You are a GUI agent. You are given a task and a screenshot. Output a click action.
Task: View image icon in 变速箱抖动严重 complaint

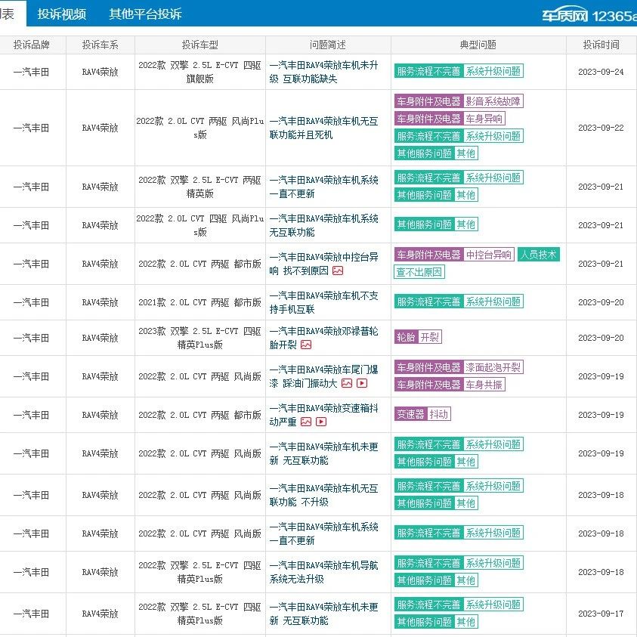coord(306,422)
